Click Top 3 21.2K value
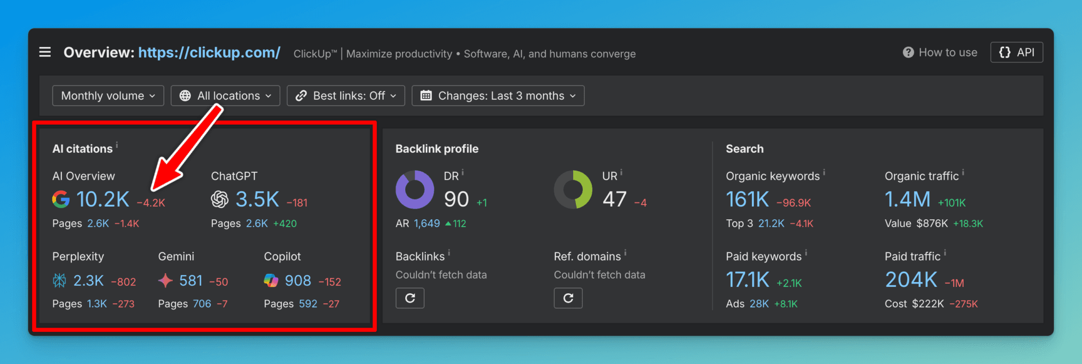This screenshot has height=364, width=1082. click(771, 223)
